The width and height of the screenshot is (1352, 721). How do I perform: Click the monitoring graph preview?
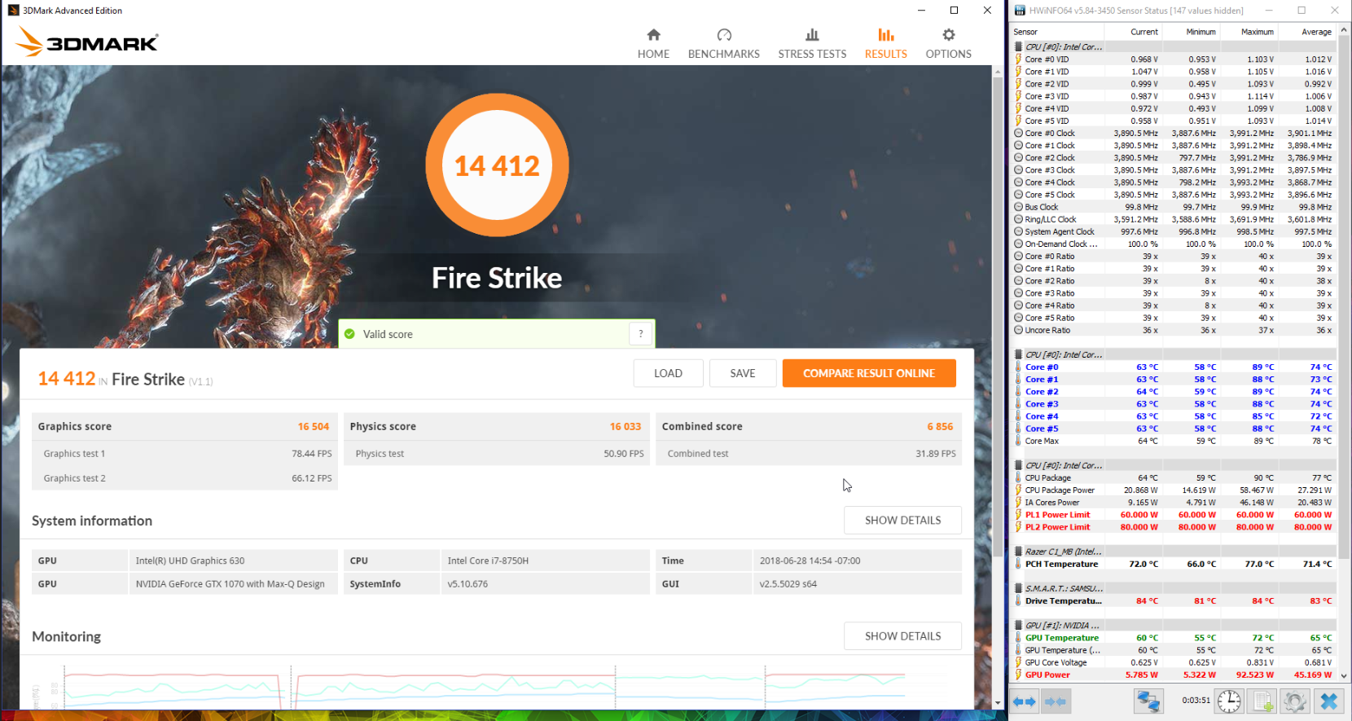[485, 687]
